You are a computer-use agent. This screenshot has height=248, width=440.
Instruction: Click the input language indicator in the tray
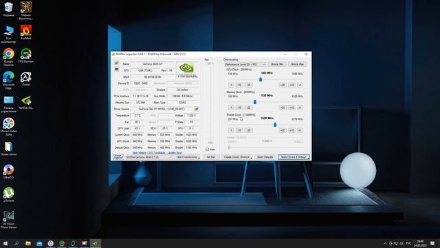(408, 243)
